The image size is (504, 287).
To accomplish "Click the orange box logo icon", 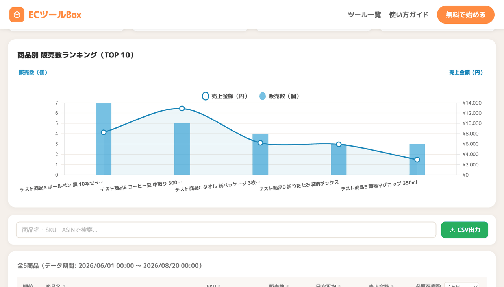I will tap(17, 15).
